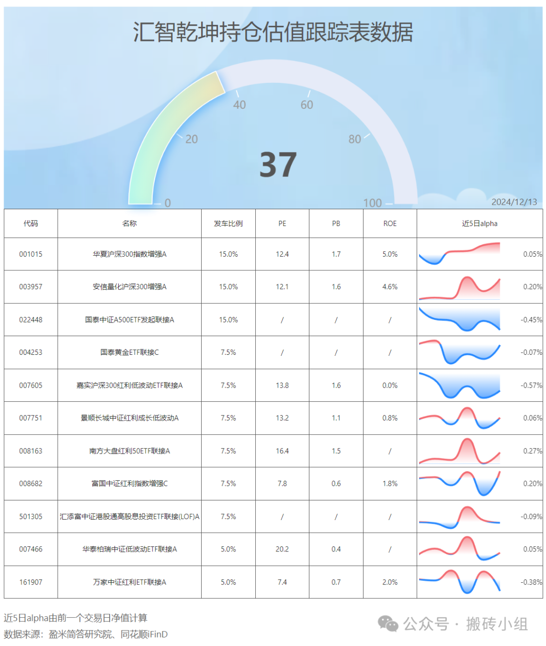
Task: Select fund name 华夏沪深300指数增强A
Action: [129, 254]
